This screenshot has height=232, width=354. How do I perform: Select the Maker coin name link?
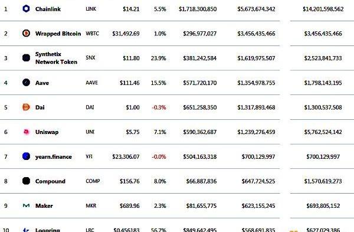pos(44,206)
